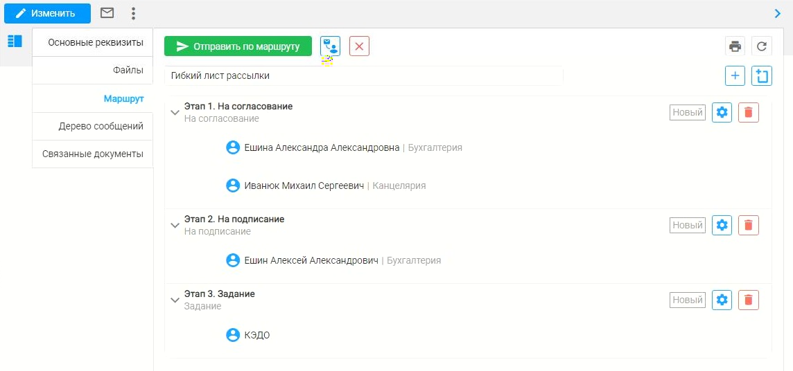Click the red X cancel icon
This screenshot has width=793, height=371.
pos(359,46)
